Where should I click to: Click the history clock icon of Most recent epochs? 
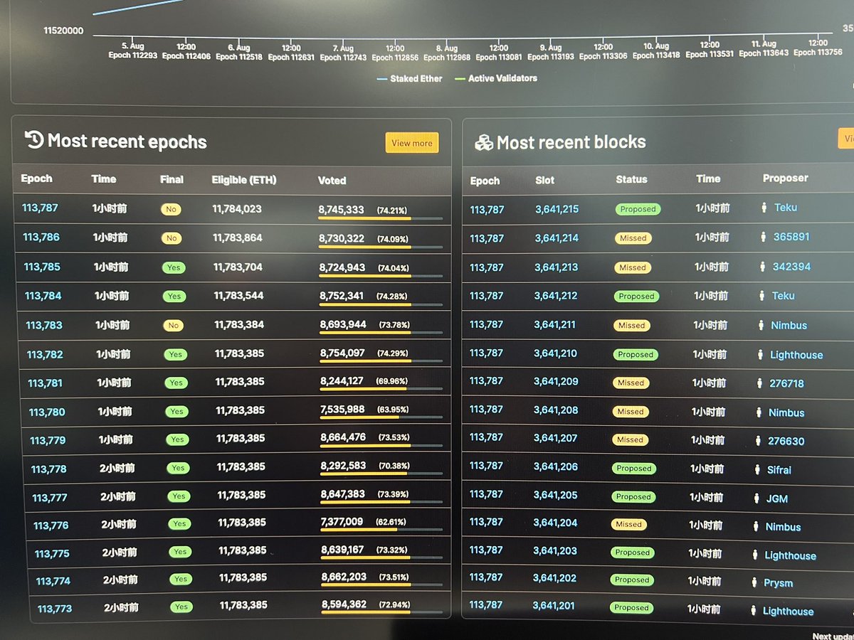pyautogui.click(x=33, y=139)
